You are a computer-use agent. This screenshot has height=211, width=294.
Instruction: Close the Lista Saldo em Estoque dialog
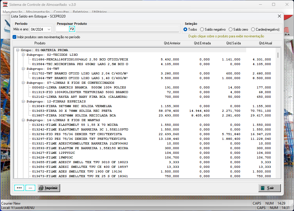(x=279, y=16)
